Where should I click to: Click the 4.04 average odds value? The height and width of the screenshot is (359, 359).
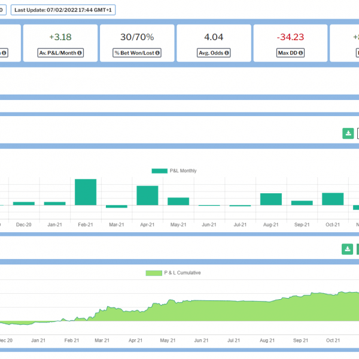tap(214, 37)
